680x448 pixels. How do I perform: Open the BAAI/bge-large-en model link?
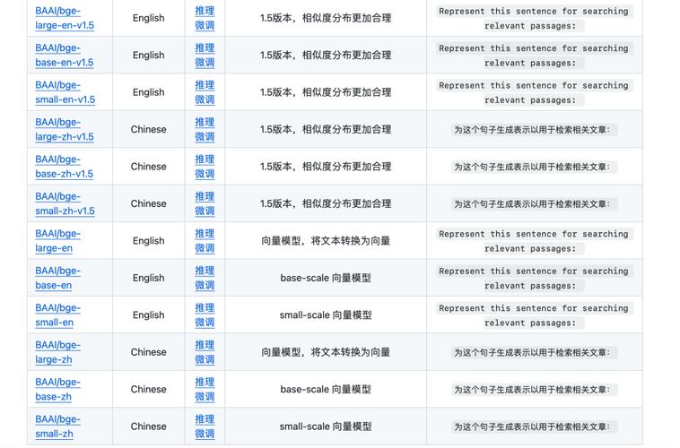pos(58,241)
